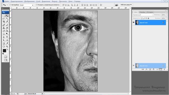Select the Eraser tool
Viewport: 169px width, 95px height.
4,31
